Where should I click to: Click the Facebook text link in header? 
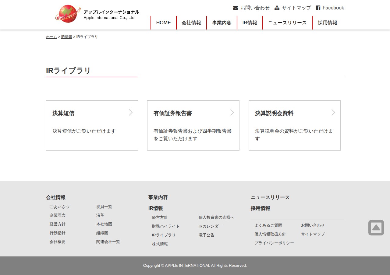point(333,8)
